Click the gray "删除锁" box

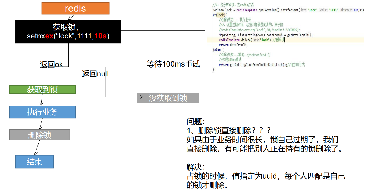(x=40, y=135)
